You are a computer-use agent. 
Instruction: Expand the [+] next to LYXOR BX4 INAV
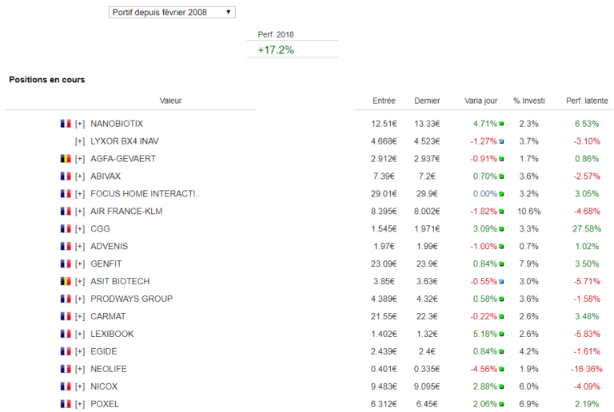point(80,141)
